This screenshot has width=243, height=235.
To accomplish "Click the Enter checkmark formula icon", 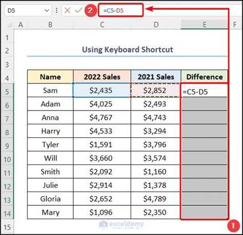I will (x=78, y=10).
